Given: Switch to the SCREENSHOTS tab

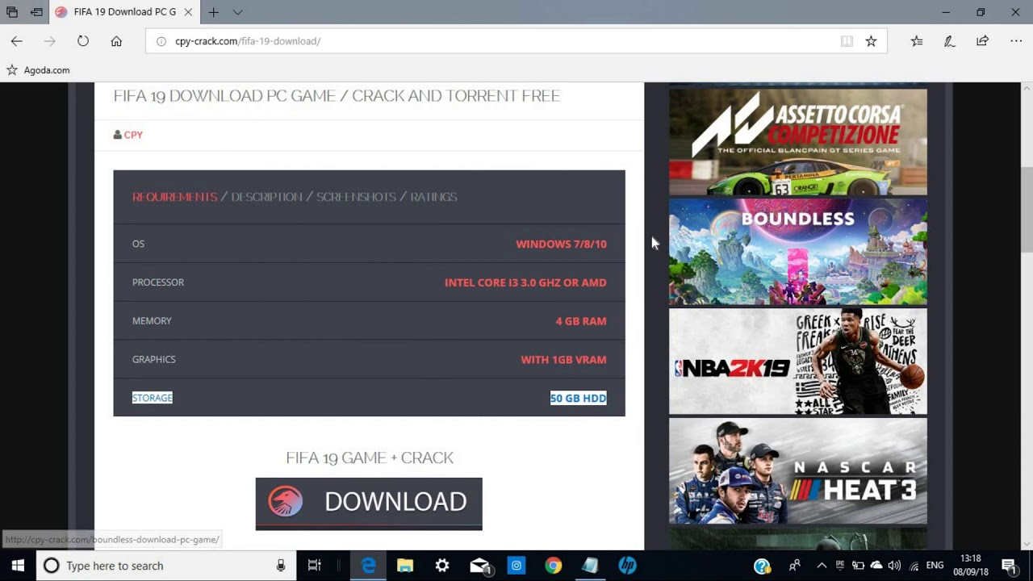Looking at the screenshot, I should (356, 197).
